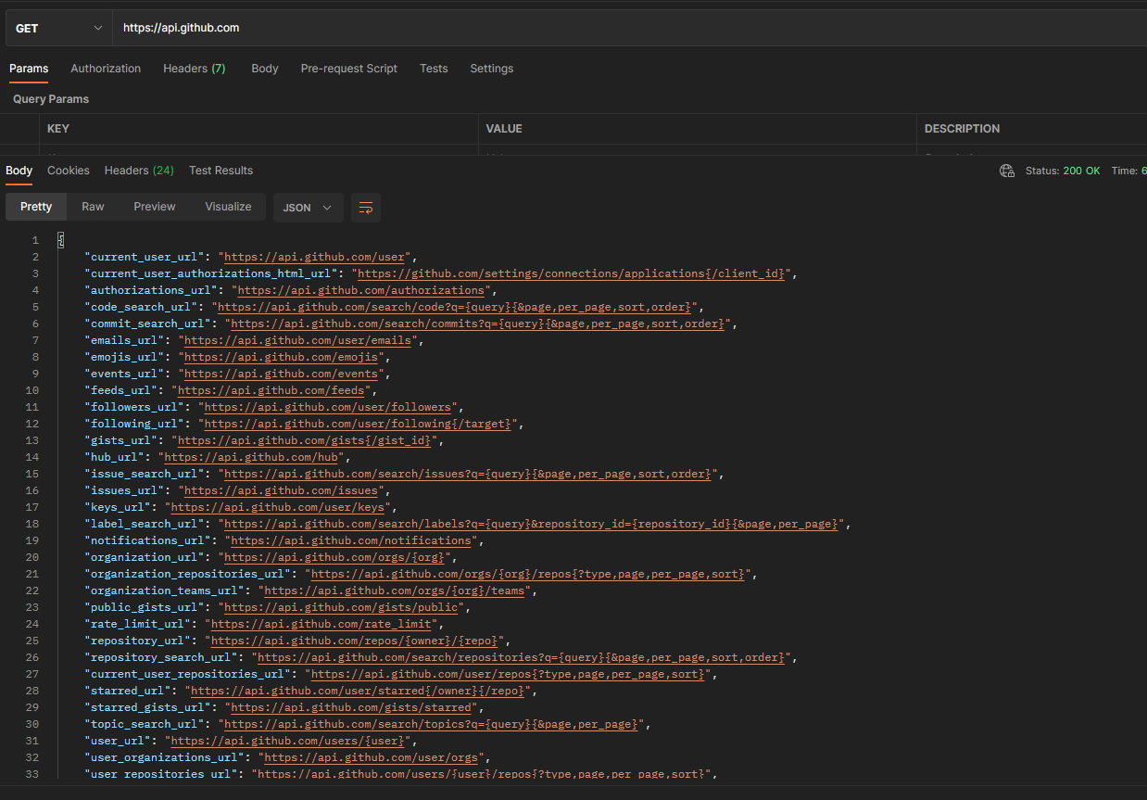Screen dimensions: 1147x800
Task: Open the search/repositories query link
Action: [x=523, y=657]
